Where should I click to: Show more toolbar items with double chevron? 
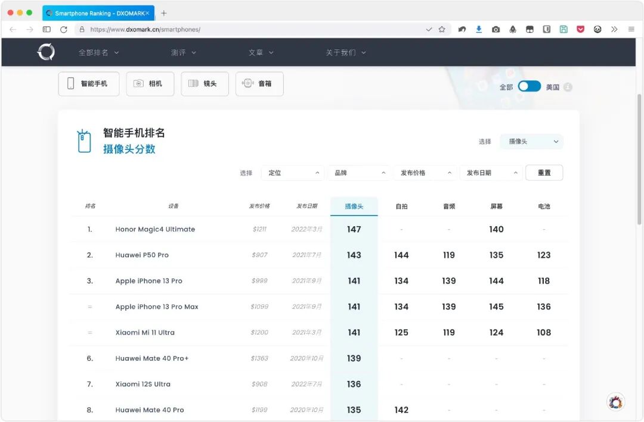coord(614,30)
